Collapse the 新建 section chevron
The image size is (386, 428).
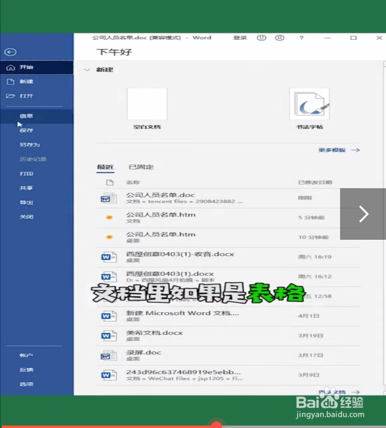pyautogui.click(x=87, y=70)
